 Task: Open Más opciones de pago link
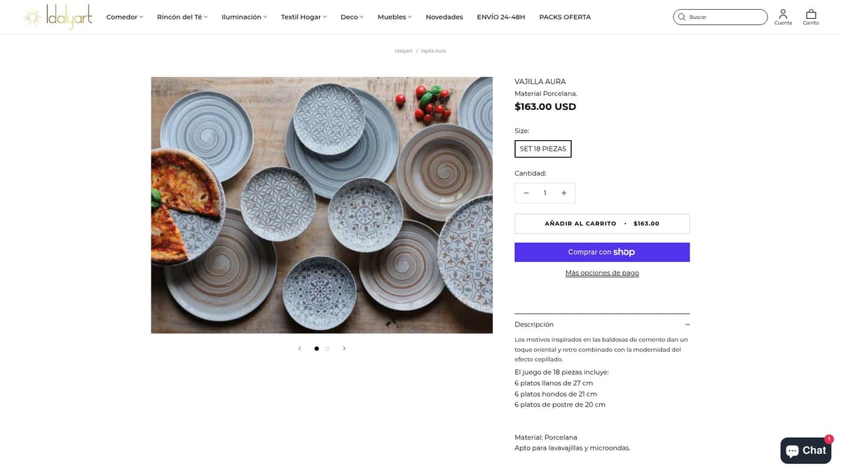602,273
